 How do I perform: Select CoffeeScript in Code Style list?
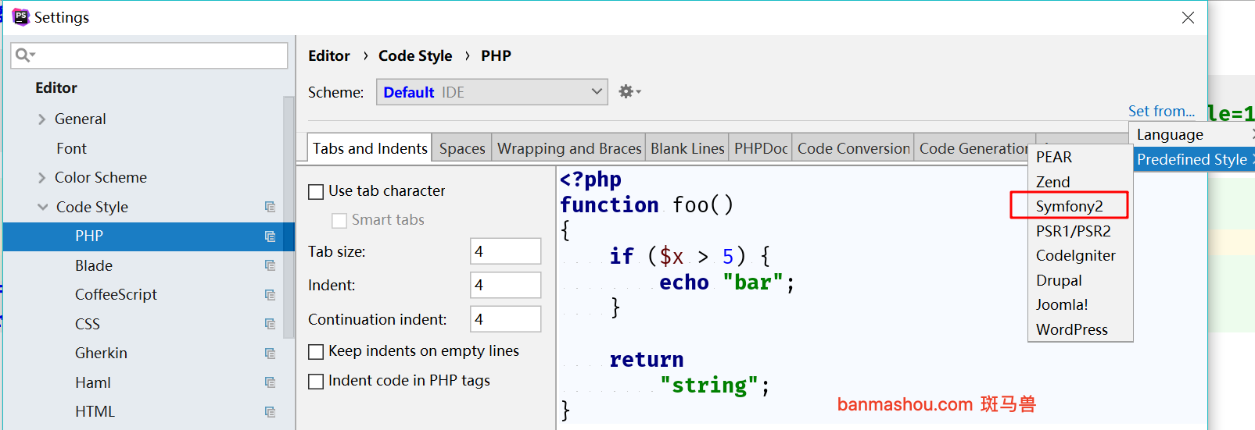pyautogui.click(x=116, y=295)
